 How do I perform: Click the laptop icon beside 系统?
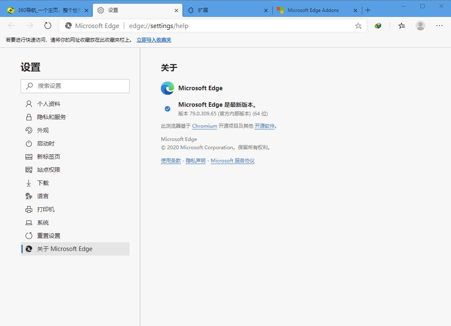click(x=29, y=223)
